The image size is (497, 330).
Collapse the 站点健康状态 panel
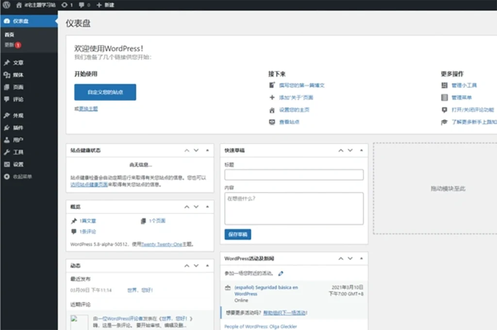(x=208, y=150)
